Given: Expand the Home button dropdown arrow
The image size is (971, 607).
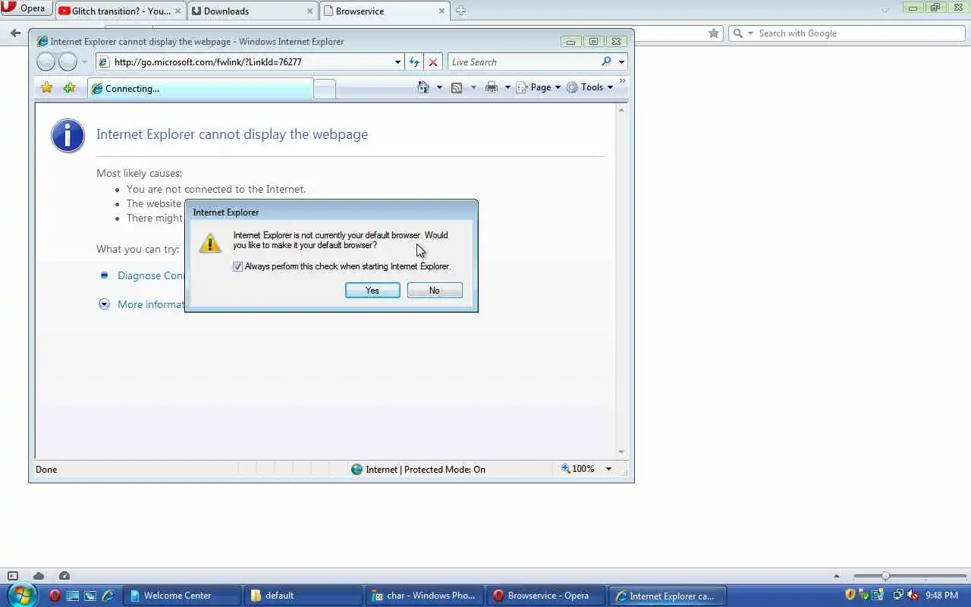Looking at the screenshot, I should (439, 87).
